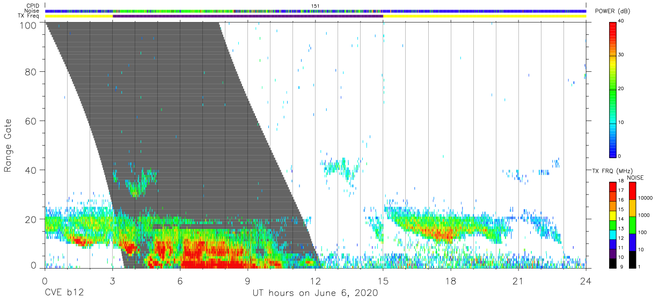This screenshot has height=304, width=659.
Task: Click the Range Gate y-axis label
Action: pos(9,145)
